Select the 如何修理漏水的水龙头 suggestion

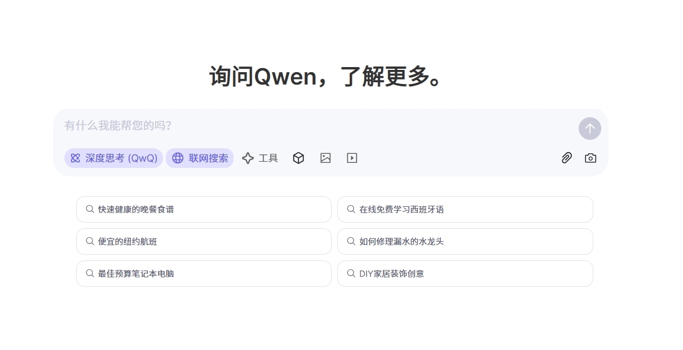click(465, 242)
